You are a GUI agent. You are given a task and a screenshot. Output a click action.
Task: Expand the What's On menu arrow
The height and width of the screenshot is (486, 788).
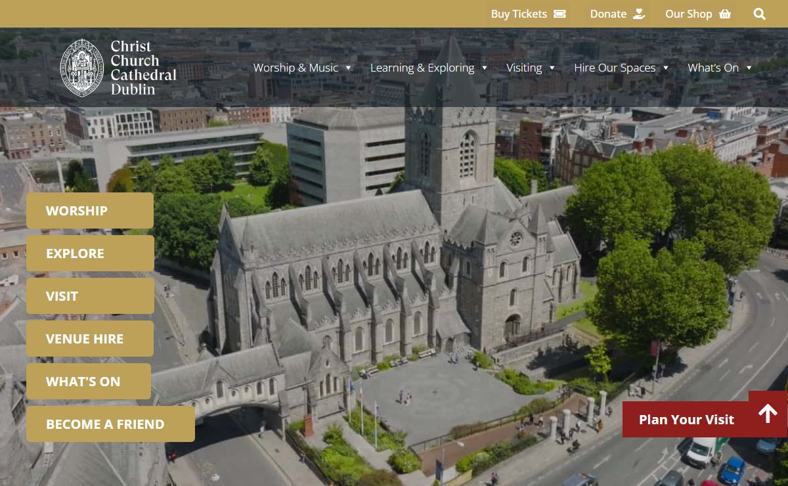(x=749, y=68)
